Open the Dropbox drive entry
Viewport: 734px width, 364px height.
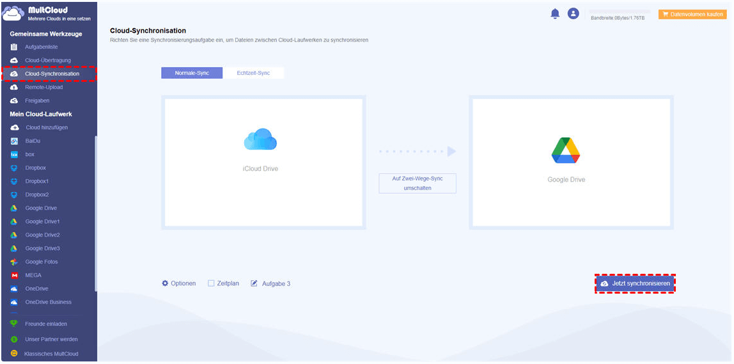click(36, 168)
